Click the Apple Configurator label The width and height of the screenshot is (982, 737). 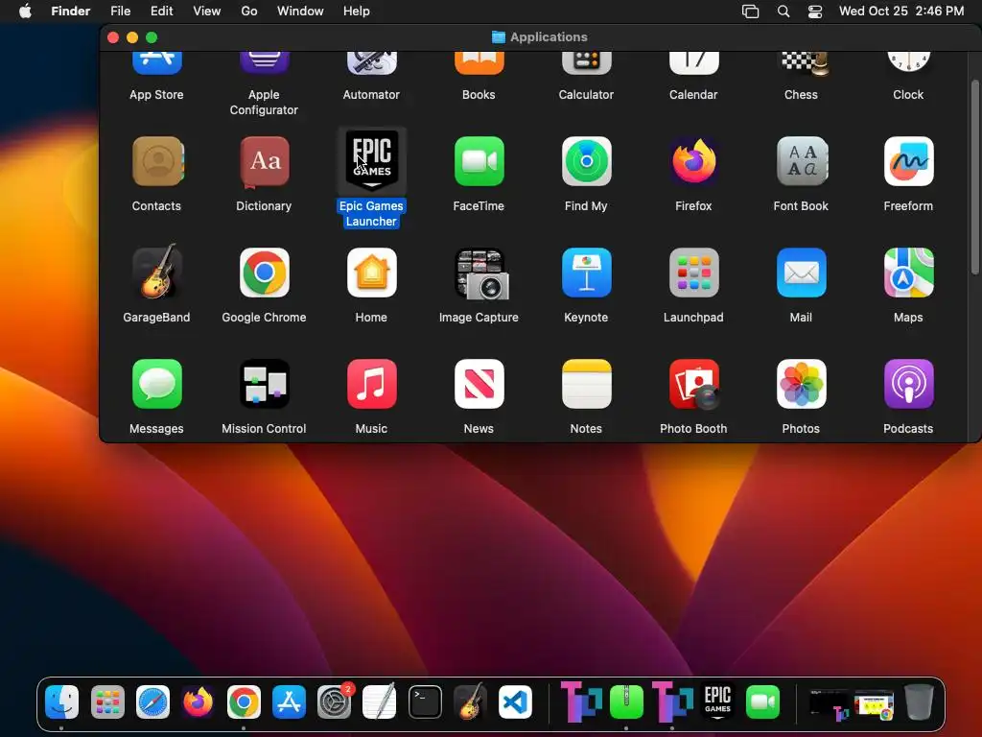(x=264, y=102)
